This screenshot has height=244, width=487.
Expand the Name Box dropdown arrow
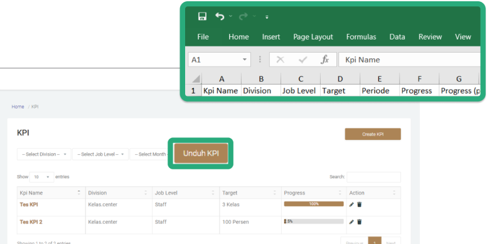point(245,60)
